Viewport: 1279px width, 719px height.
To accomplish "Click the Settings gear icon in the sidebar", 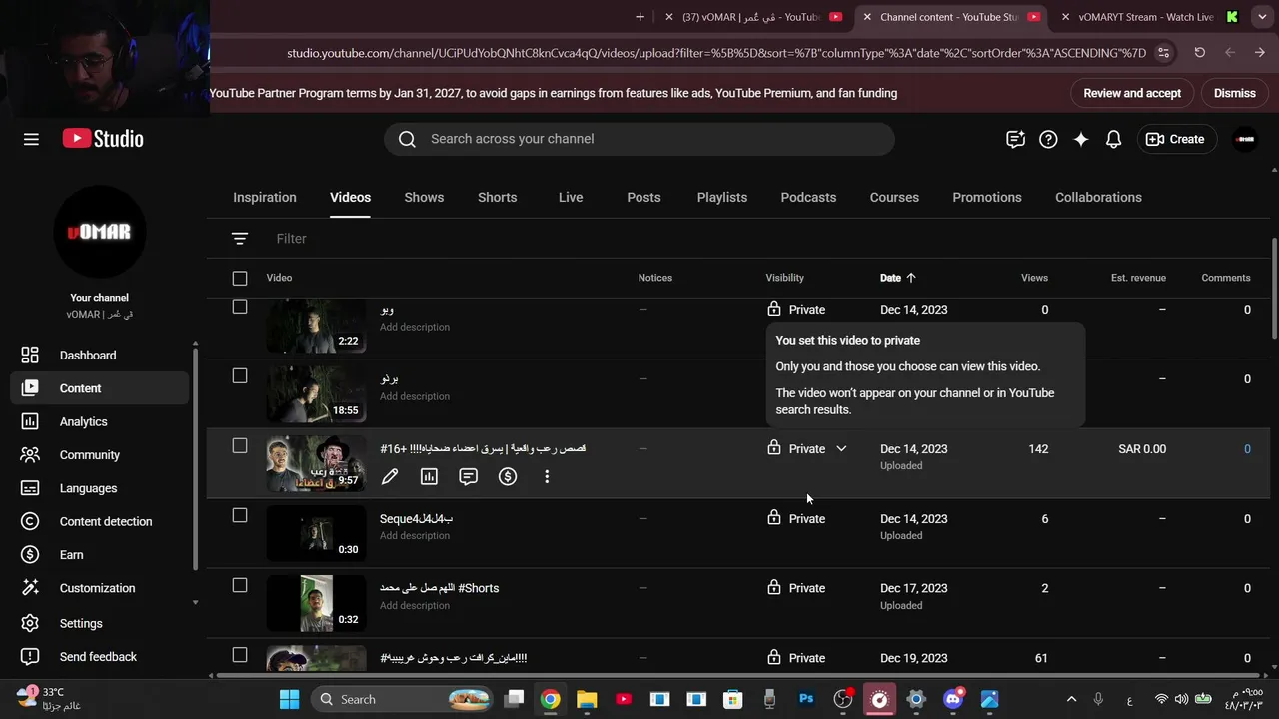I will 30,623.
